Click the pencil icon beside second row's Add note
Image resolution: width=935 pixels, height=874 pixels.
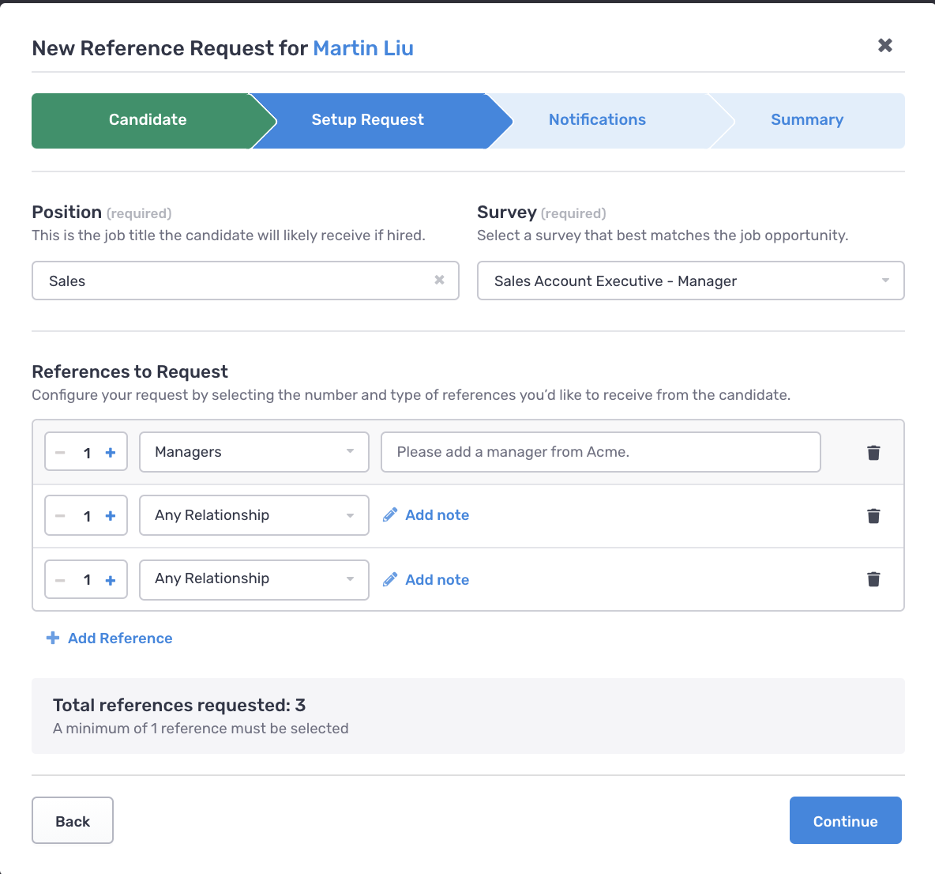(390, 514)
